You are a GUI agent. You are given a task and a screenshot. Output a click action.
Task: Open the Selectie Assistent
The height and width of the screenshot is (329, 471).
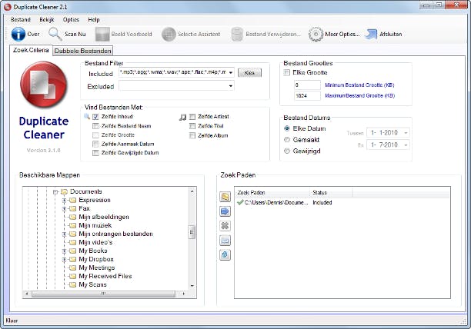169,34
